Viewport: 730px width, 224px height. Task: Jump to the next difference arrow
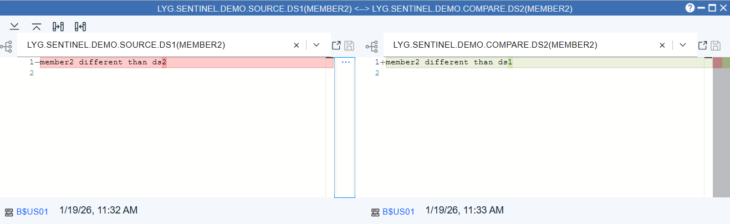point(14,27)
